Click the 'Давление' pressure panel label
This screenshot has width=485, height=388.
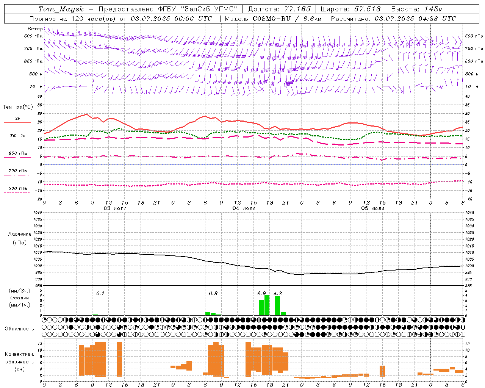19,234
